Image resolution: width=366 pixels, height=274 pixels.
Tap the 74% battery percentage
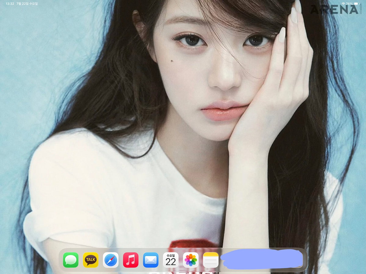point(350,4)
